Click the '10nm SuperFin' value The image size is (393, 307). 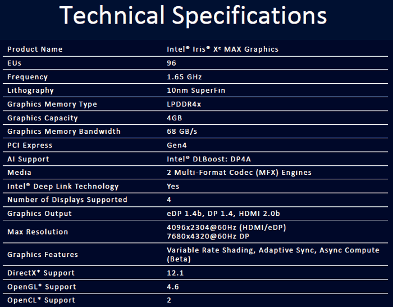click(196, 91)
